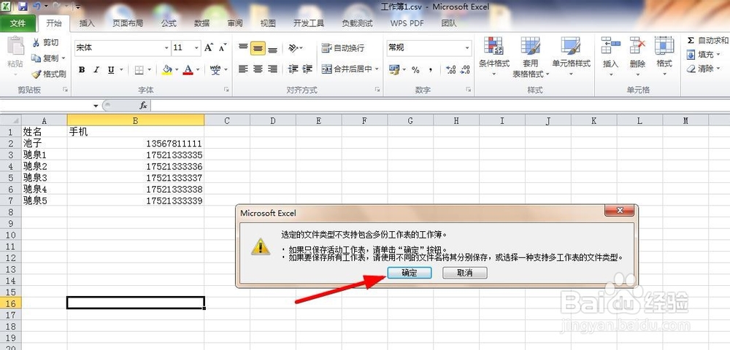The width and height of the screenshot is (730, 350).
Task: Align text to top of cell
Action: pos(243,48)
